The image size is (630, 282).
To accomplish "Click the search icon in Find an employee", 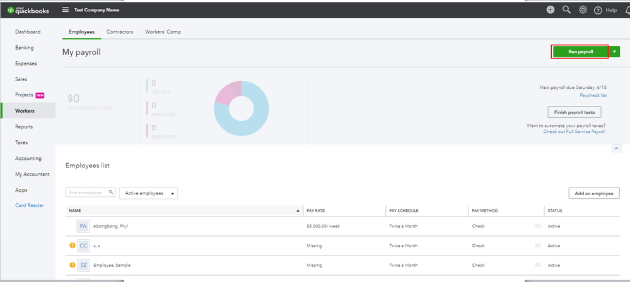I will 111,193.
